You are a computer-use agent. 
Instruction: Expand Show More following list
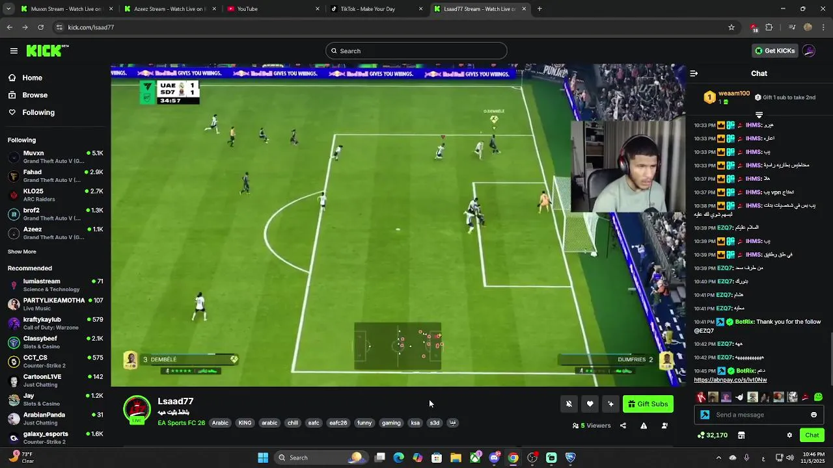point(22,252)
